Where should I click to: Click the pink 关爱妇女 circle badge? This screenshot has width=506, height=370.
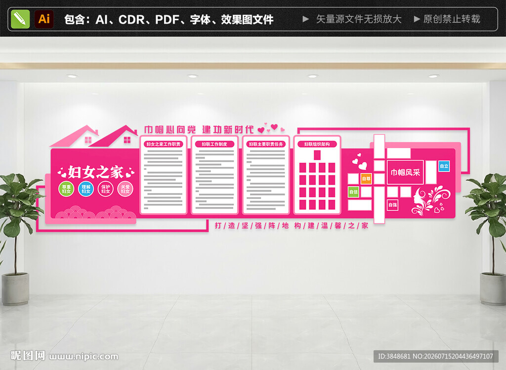pyautogui.click(x=125, y=189)
